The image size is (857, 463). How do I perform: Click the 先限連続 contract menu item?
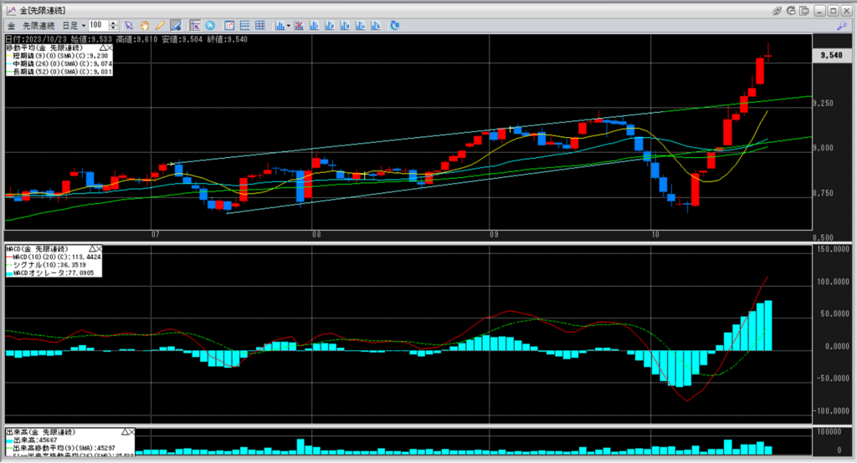coord(37,25)
